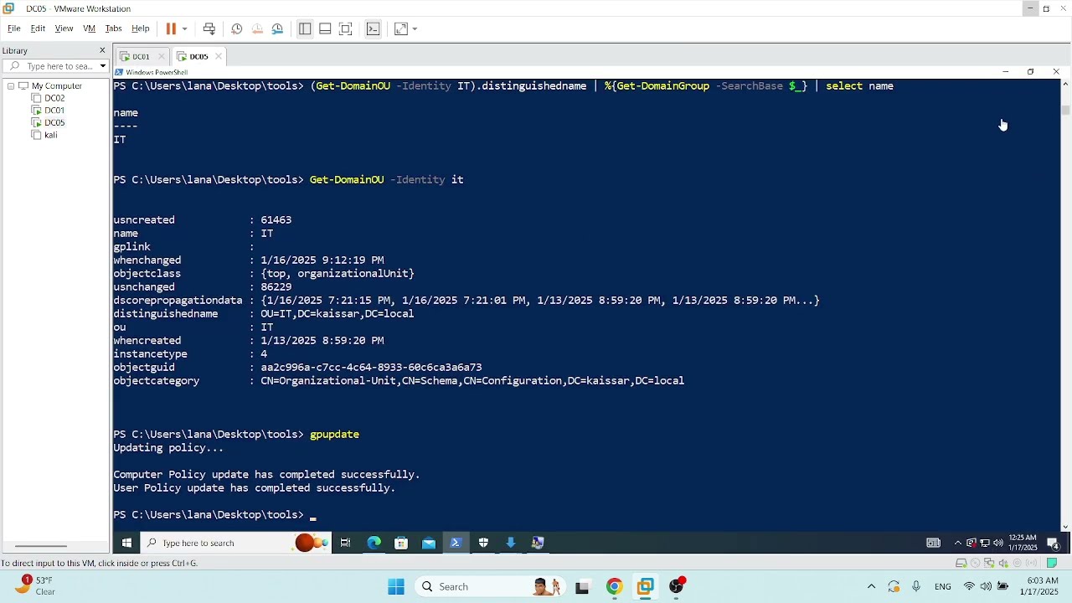Open the host Windows 11 Start button
The image size is (1072, 603).
pos(396,586)
